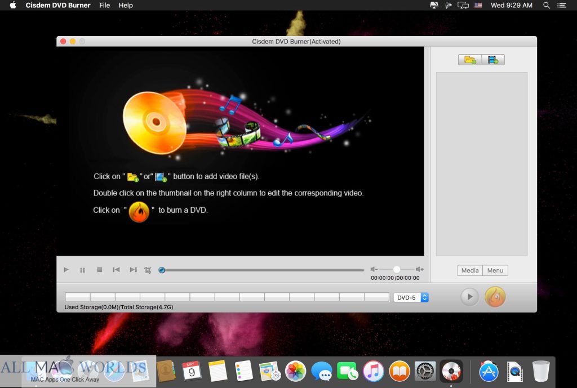Open App Store from the Dock

point(489,371)
